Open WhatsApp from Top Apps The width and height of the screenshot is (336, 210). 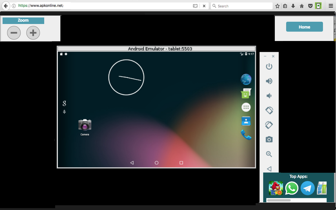click(x=291, y=188)
